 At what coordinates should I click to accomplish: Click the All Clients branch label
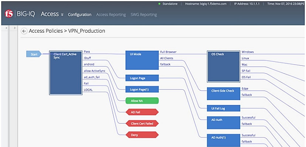(x=166, y=58)
